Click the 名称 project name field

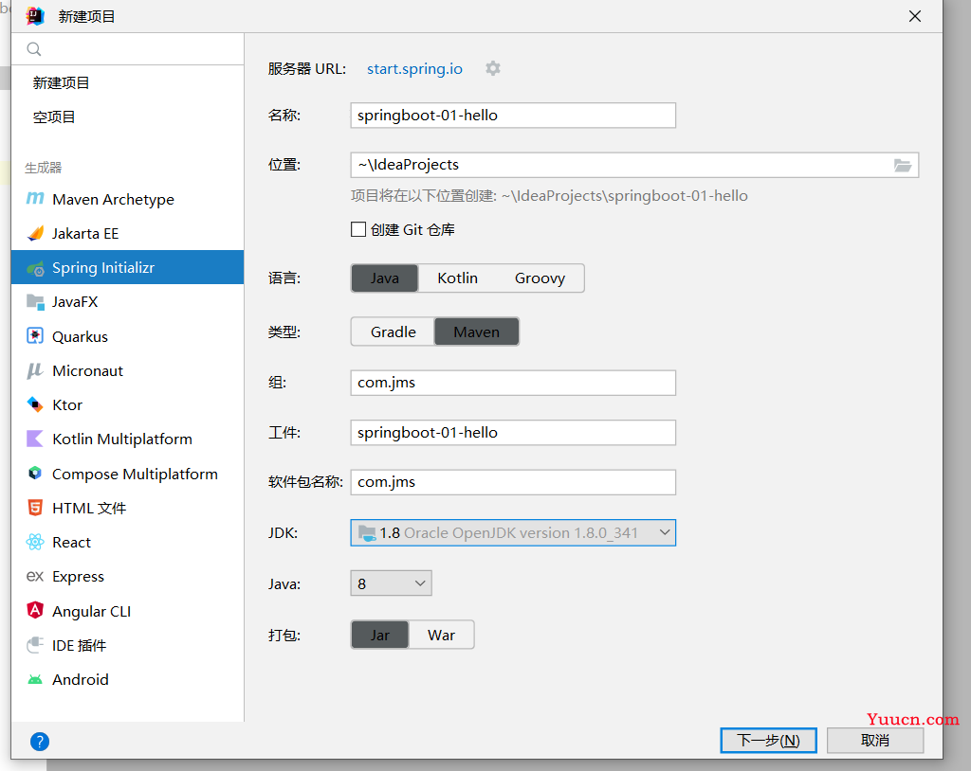pyautogui.click(x=513, y=116)
